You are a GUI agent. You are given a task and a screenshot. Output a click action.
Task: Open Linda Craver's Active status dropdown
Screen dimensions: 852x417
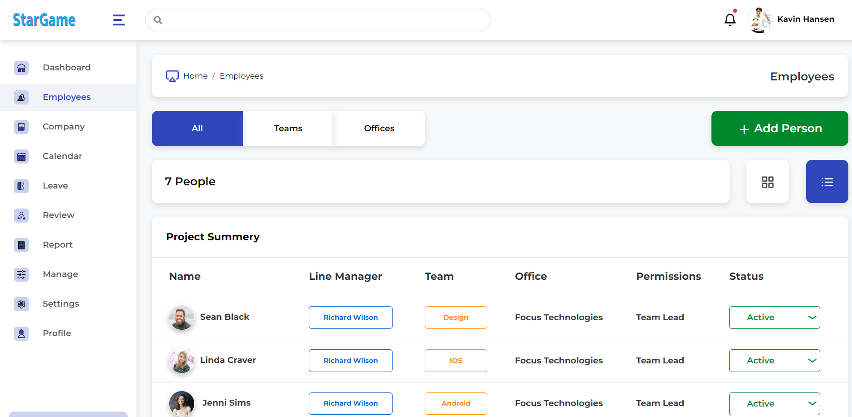[x=774, y=361]
